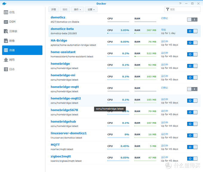Viewport: 203px width, 172px height.
Task: Open the 设置 settings dropdown
Action: [x=91, y=10]
